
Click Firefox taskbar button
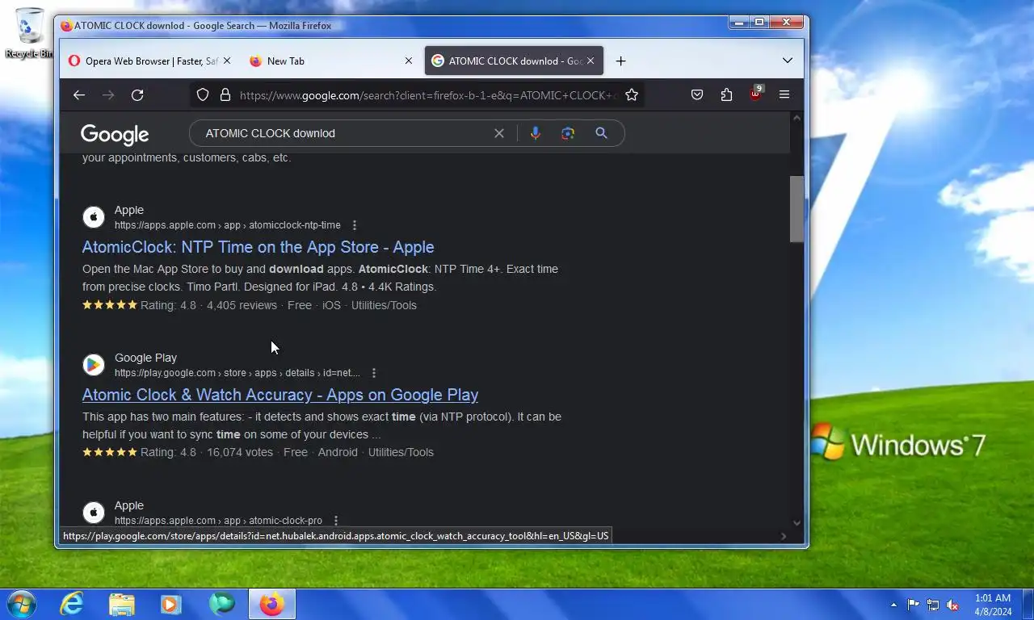(x=271, y=604)
